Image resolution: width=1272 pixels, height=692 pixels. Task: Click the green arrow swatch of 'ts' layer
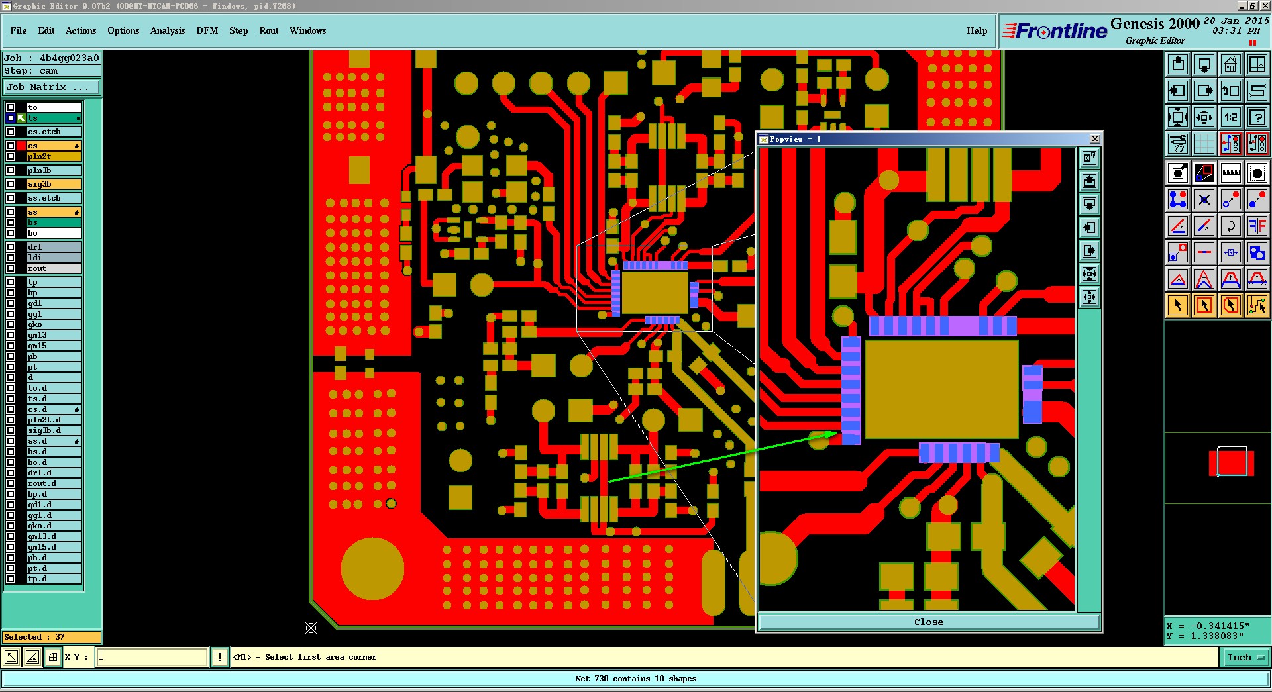click(21, 118)
